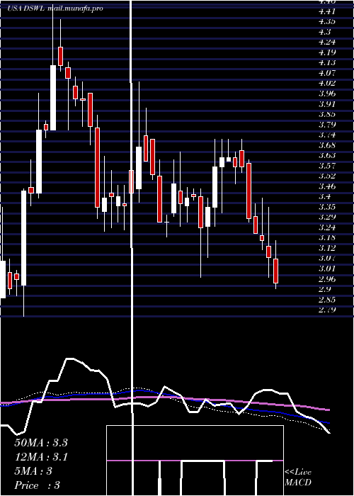
Task: Click the 3.57 price axis label
Action: point(327,166)
